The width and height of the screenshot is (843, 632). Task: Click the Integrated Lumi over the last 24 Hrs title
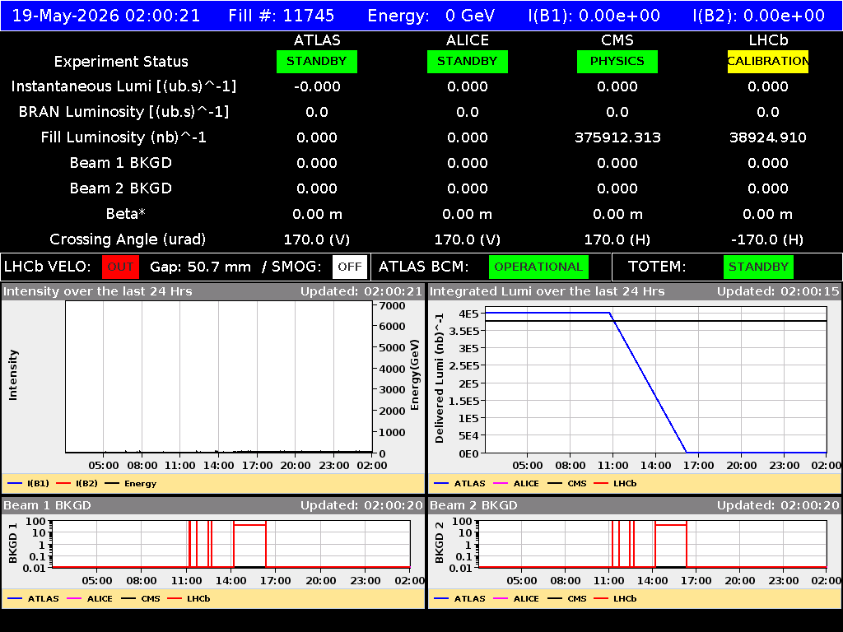pyautogui.click(x=547, y=291)
